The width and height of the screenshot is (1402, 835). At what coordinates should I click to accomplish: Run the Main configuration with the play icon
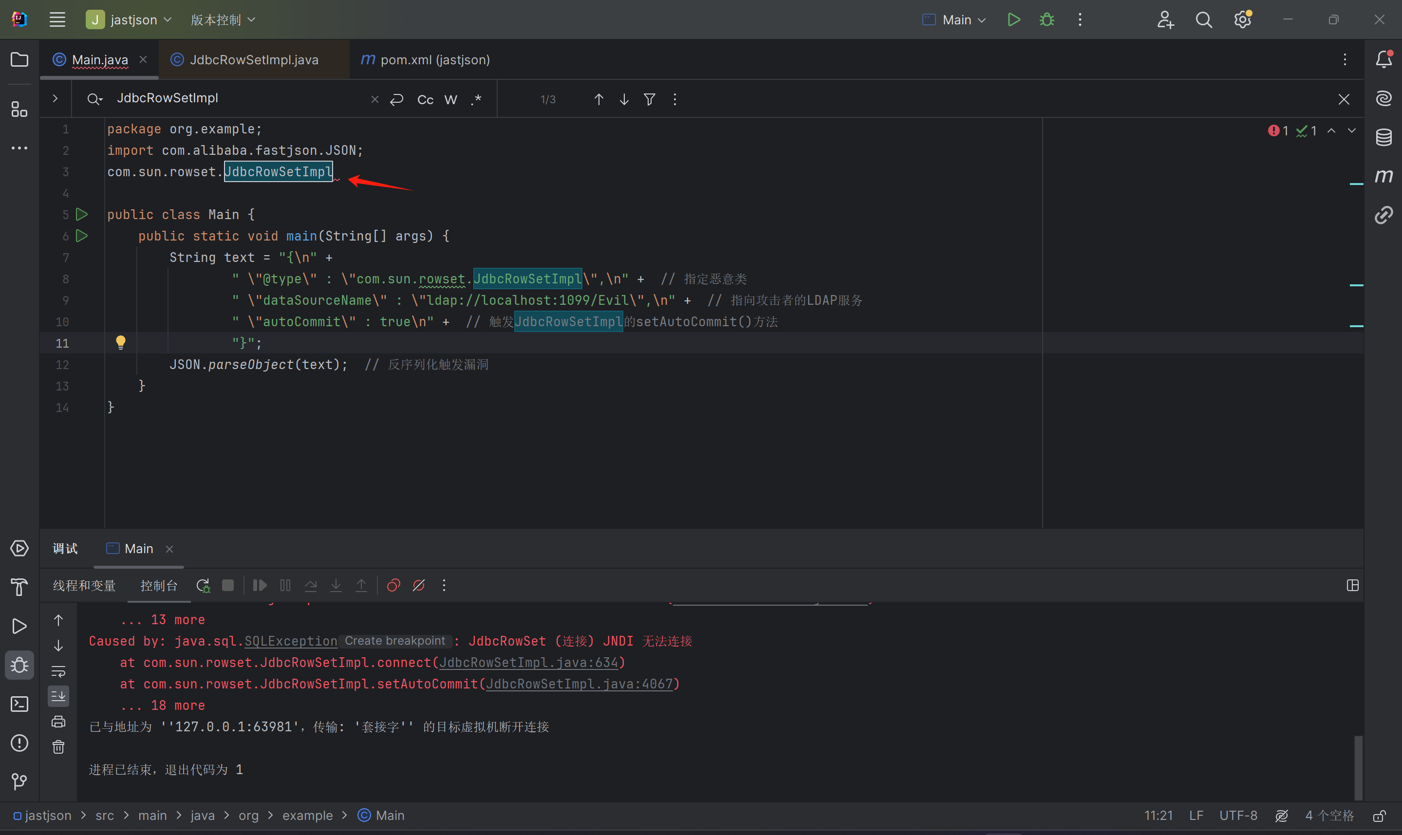click(x=1013, y=19)
